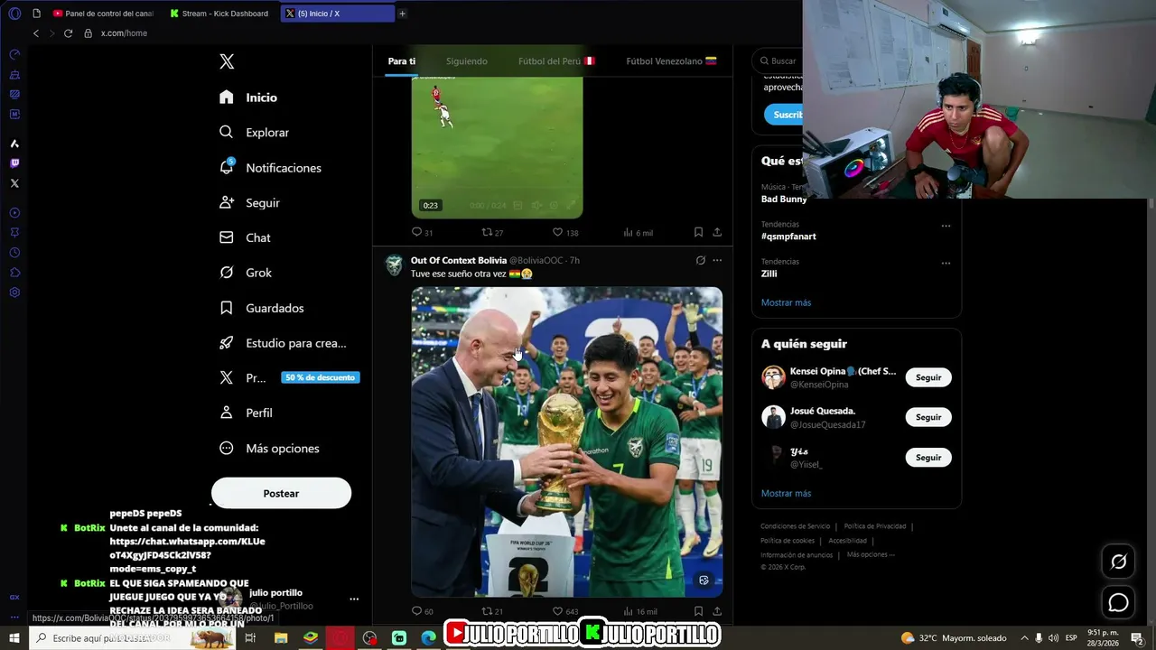This screenshot has width=1156, height=650.
Task: Open the World Cup trophy photo
Action: [x=567, y=441]
